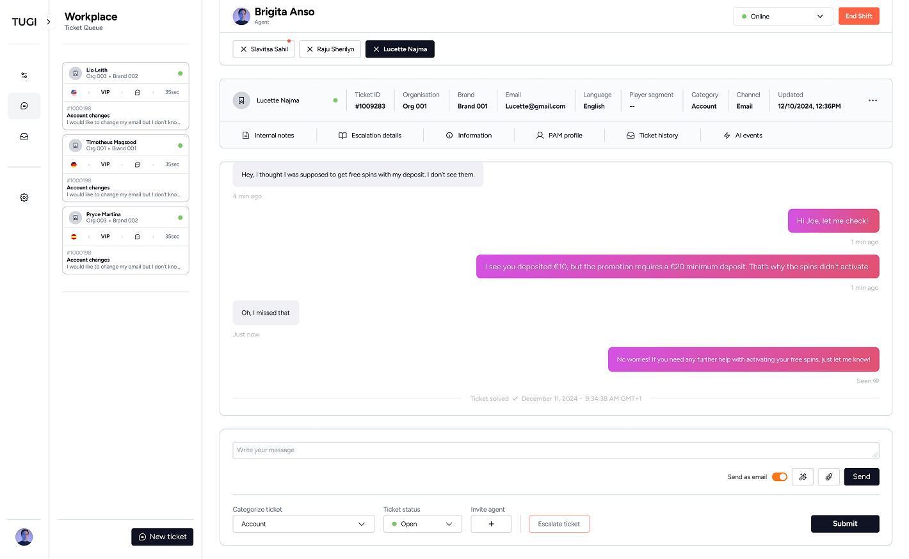Open the settings gear in sidebar
Image resolution: width=909 pixels, height=559 pixels.
pos(24,198)
